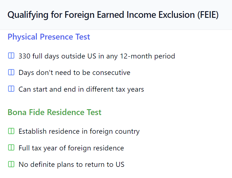Click the blue icon next to "Days don't need to be consecutive"
The image size is (232, 178).
coord(11,73)
